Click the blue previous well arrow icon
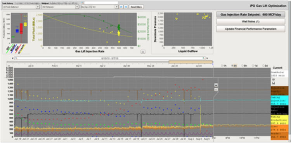The image size is (291, 143). pyautogui.click(x=121, y=7)
